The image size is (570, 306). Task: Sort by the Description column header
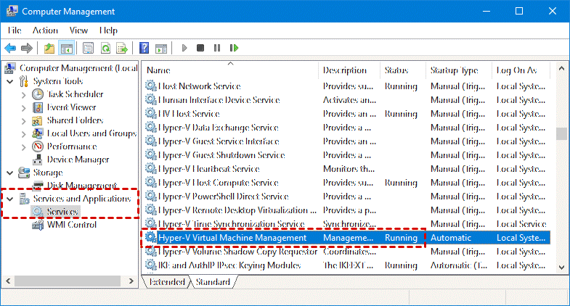point(349,70)
